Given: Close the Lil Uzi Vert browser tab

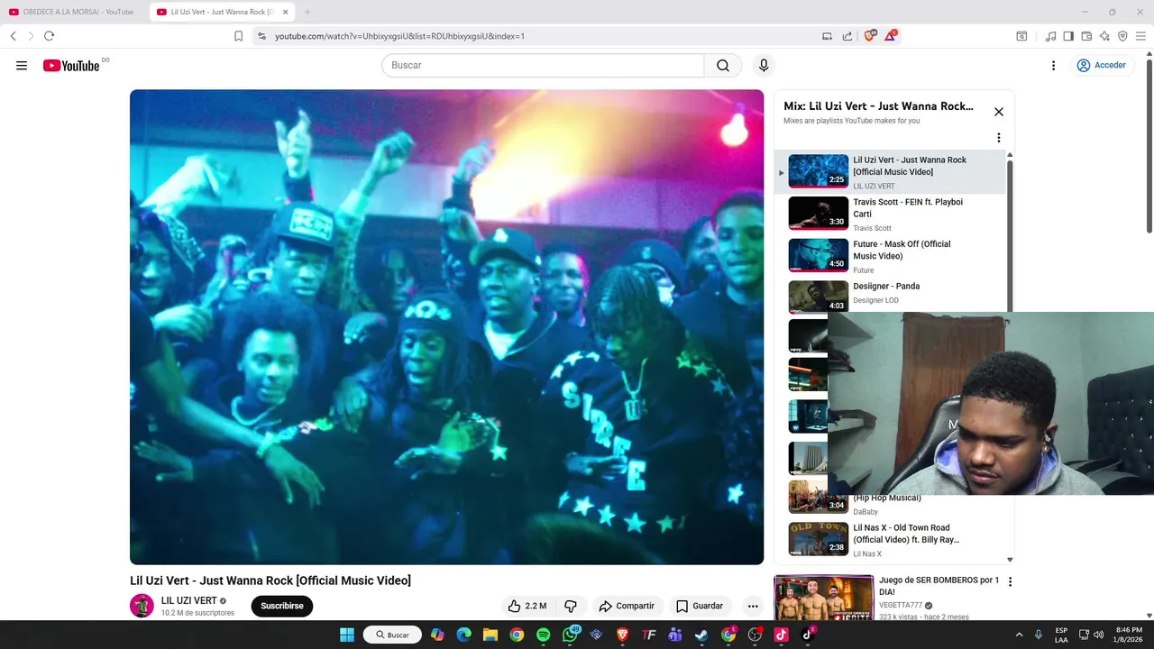Looking at the screenshot, I should (x=286, y=12).
